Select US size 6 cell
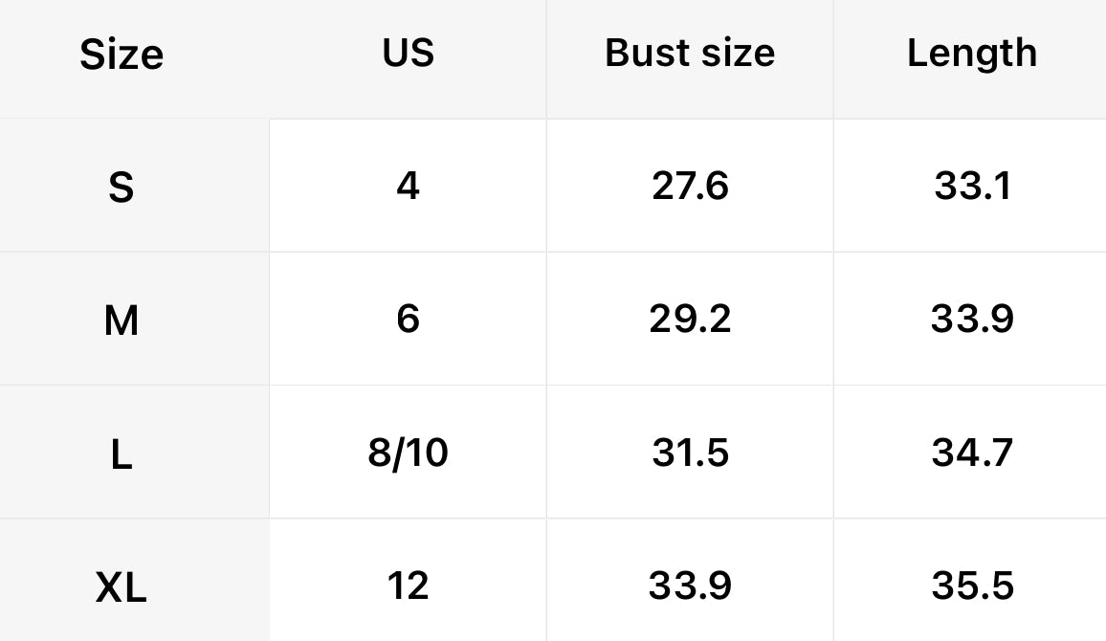The width and height of the screenshot is (1106, 641). tap(409, 319)
